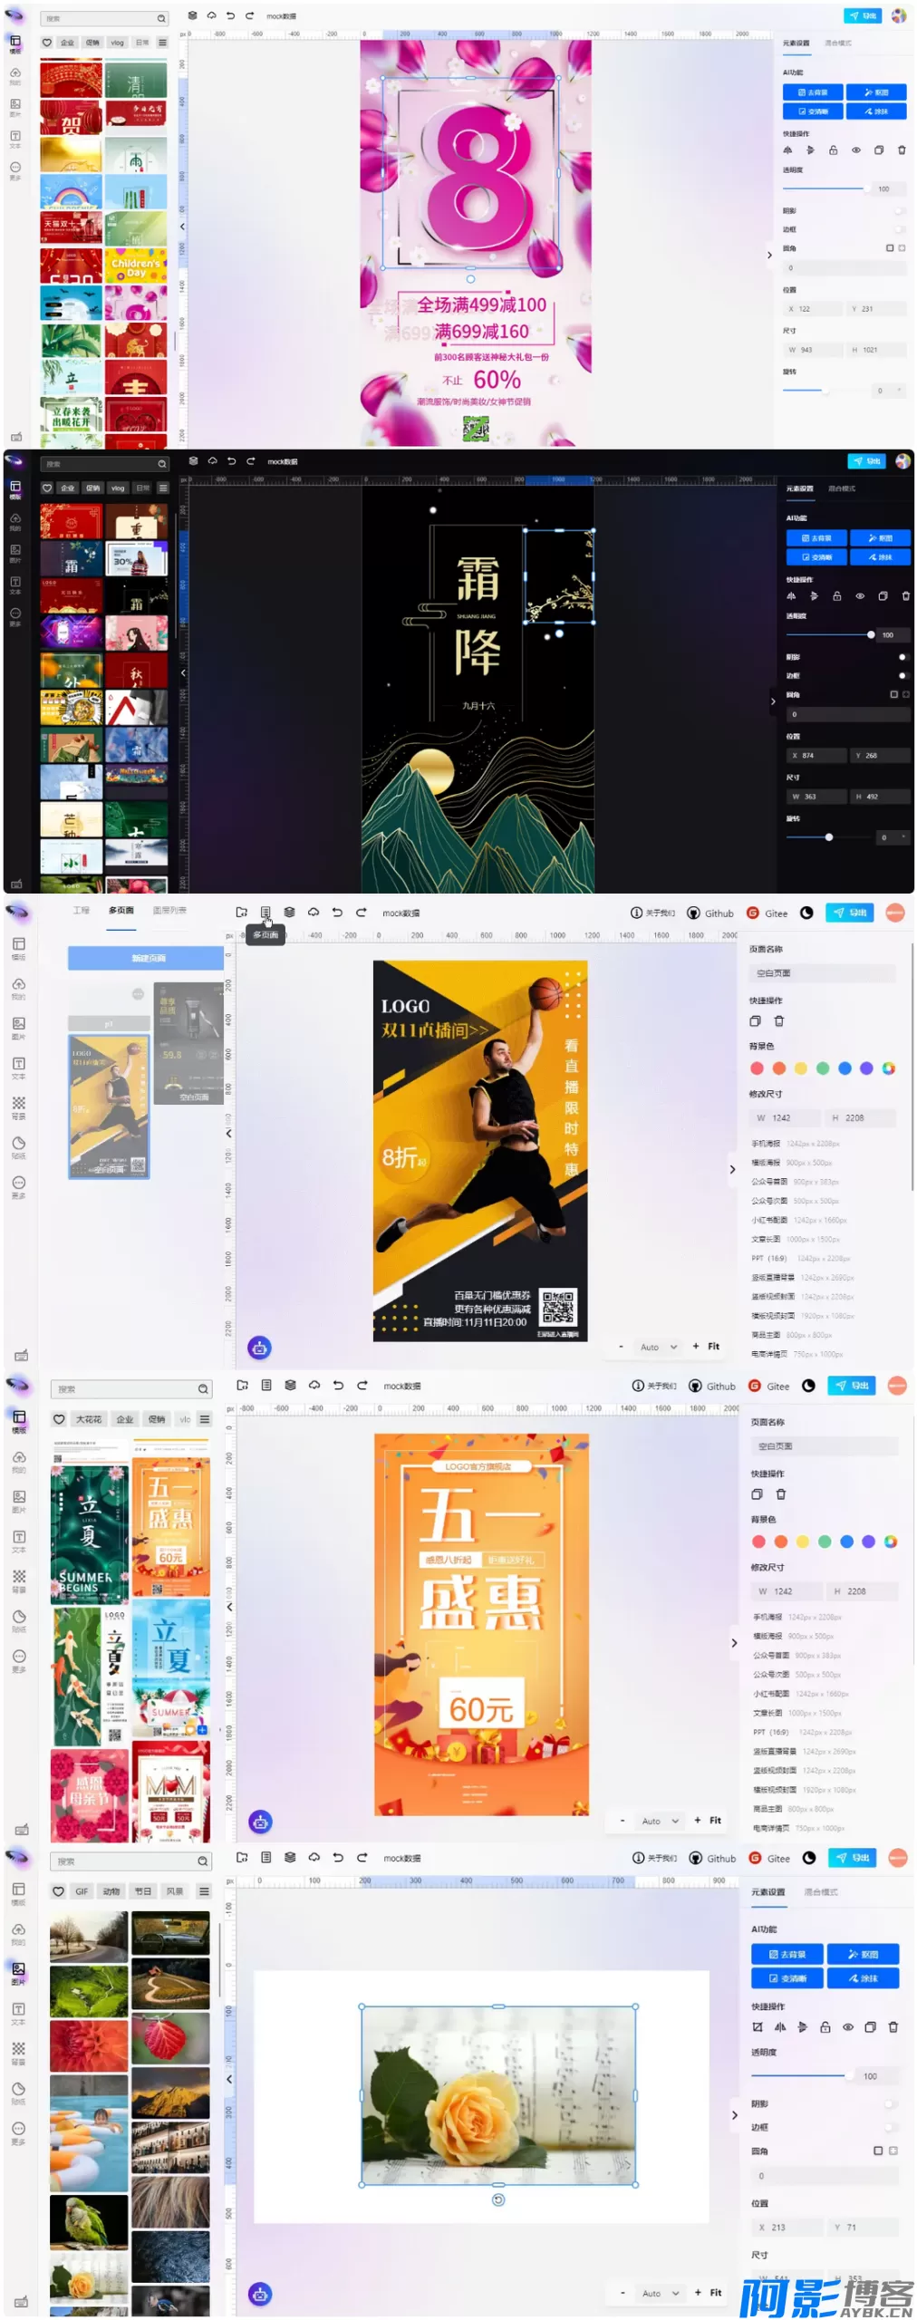Select the crop icon in the rose photo editor

tap(757, 2026)
